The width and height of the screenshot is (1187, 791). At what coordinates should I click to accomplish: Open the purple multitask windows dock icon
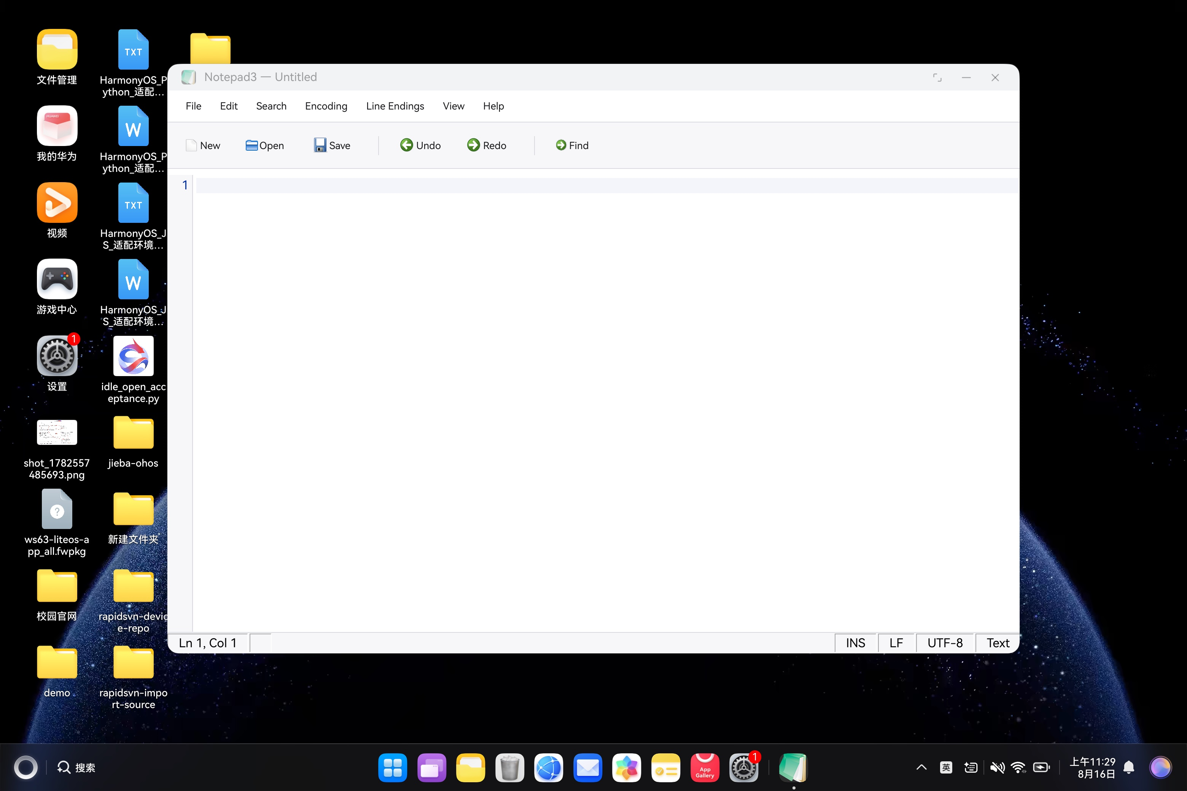(x=431, y=768)
